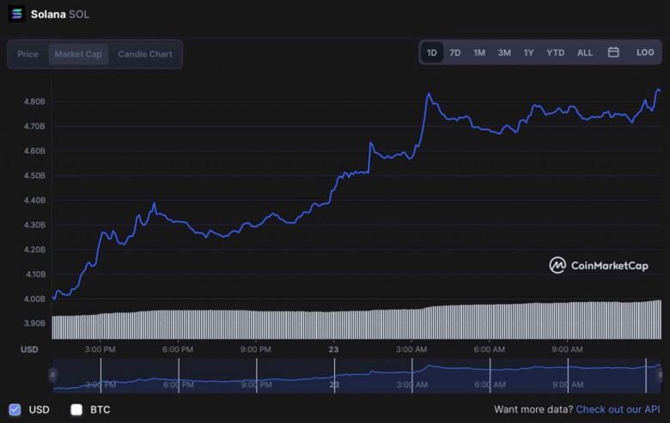This screenshot has height=423, width=670.
Task: Click the Solana logo icon
Action: click(17, 14)
